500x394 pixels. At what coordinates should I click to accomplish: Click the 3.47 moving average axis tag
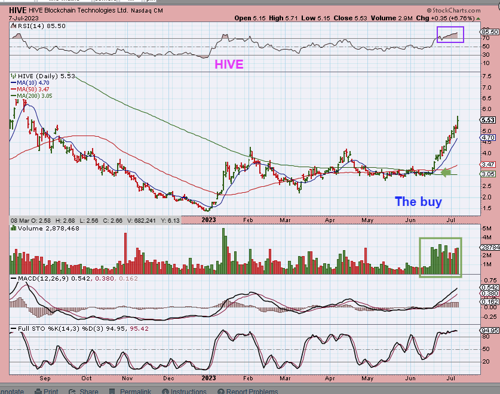pyautogui.click(x=488, y=165)
